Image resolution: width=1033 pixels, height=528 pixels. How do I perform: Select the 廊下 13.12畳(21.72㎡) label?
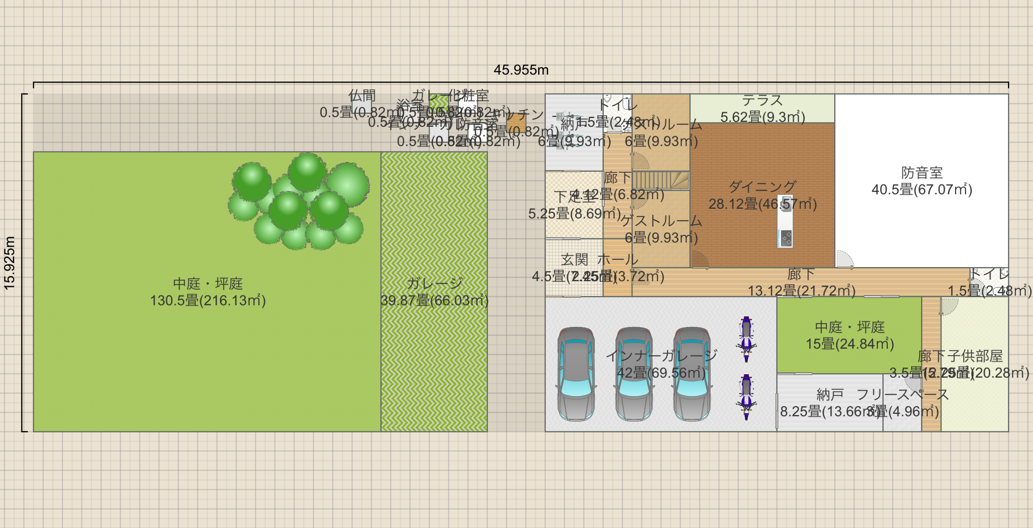tap(801, 282)
